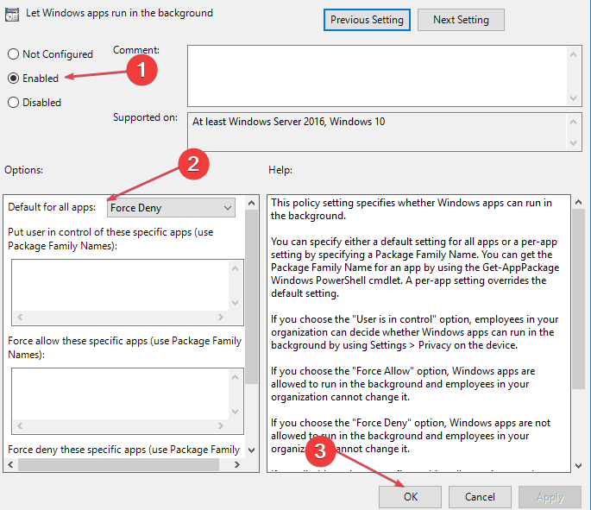Click the Force allow specific apps text box
The width and height of the screenshot is (591, 510).
[x=120, y=394]
